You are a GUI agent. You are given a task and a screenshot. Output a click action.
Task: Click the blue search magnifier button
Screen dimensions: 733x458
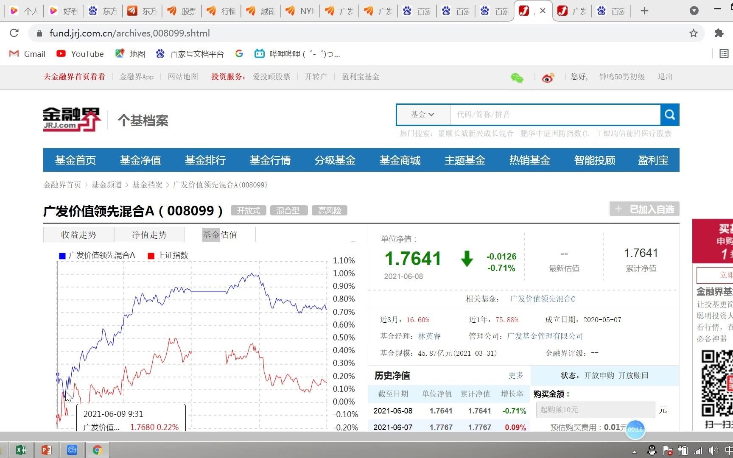tap(670, 114)
